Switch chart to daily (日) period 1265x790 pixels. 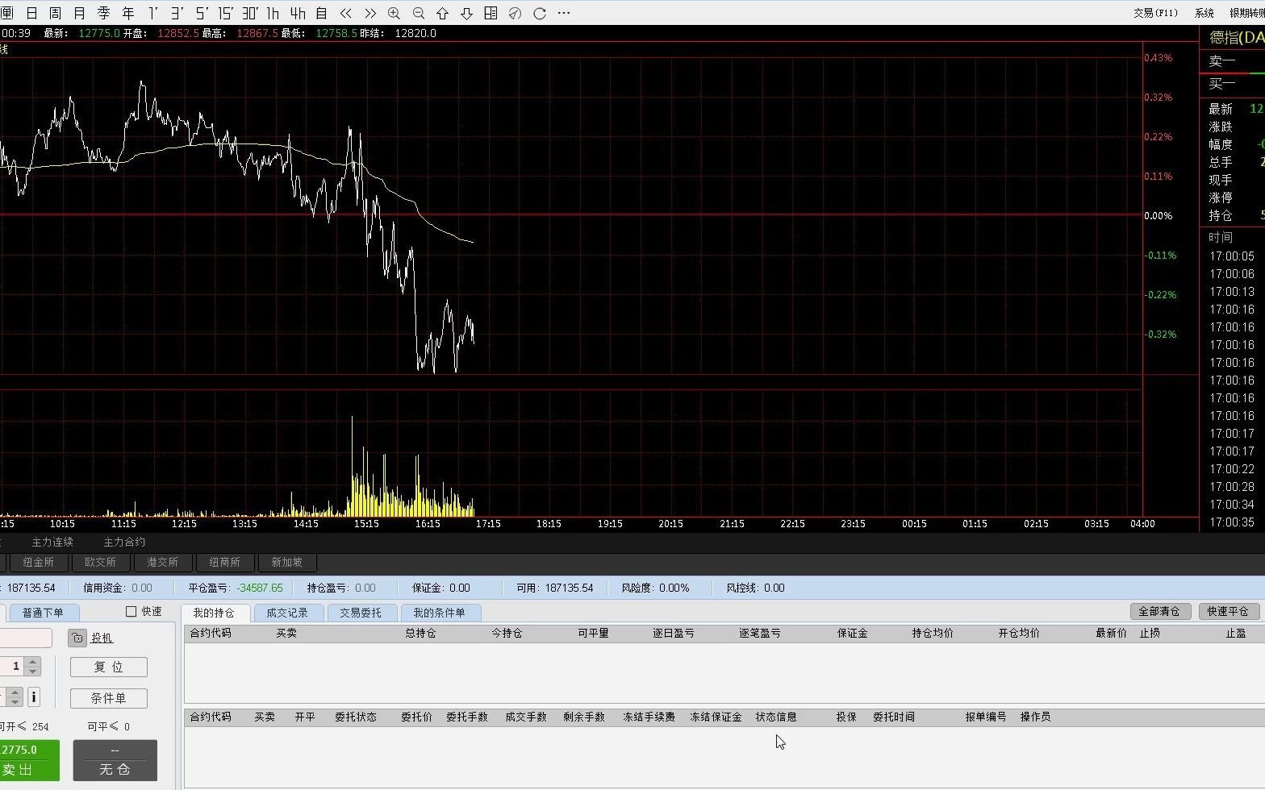(31, 13)
